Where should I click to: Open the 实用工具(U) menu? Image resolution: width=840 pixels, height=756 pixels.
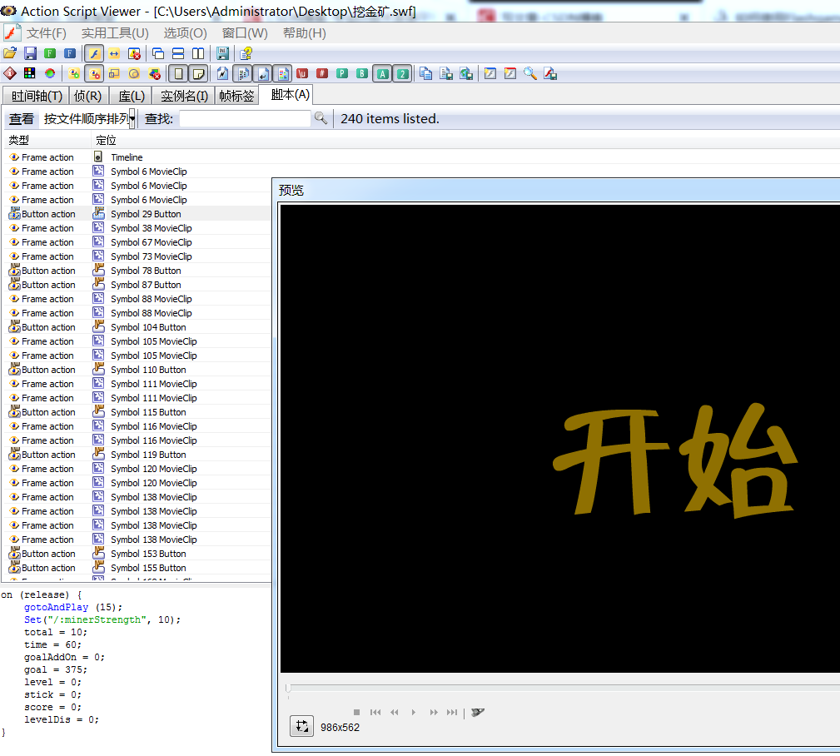[x=115, y=33]
